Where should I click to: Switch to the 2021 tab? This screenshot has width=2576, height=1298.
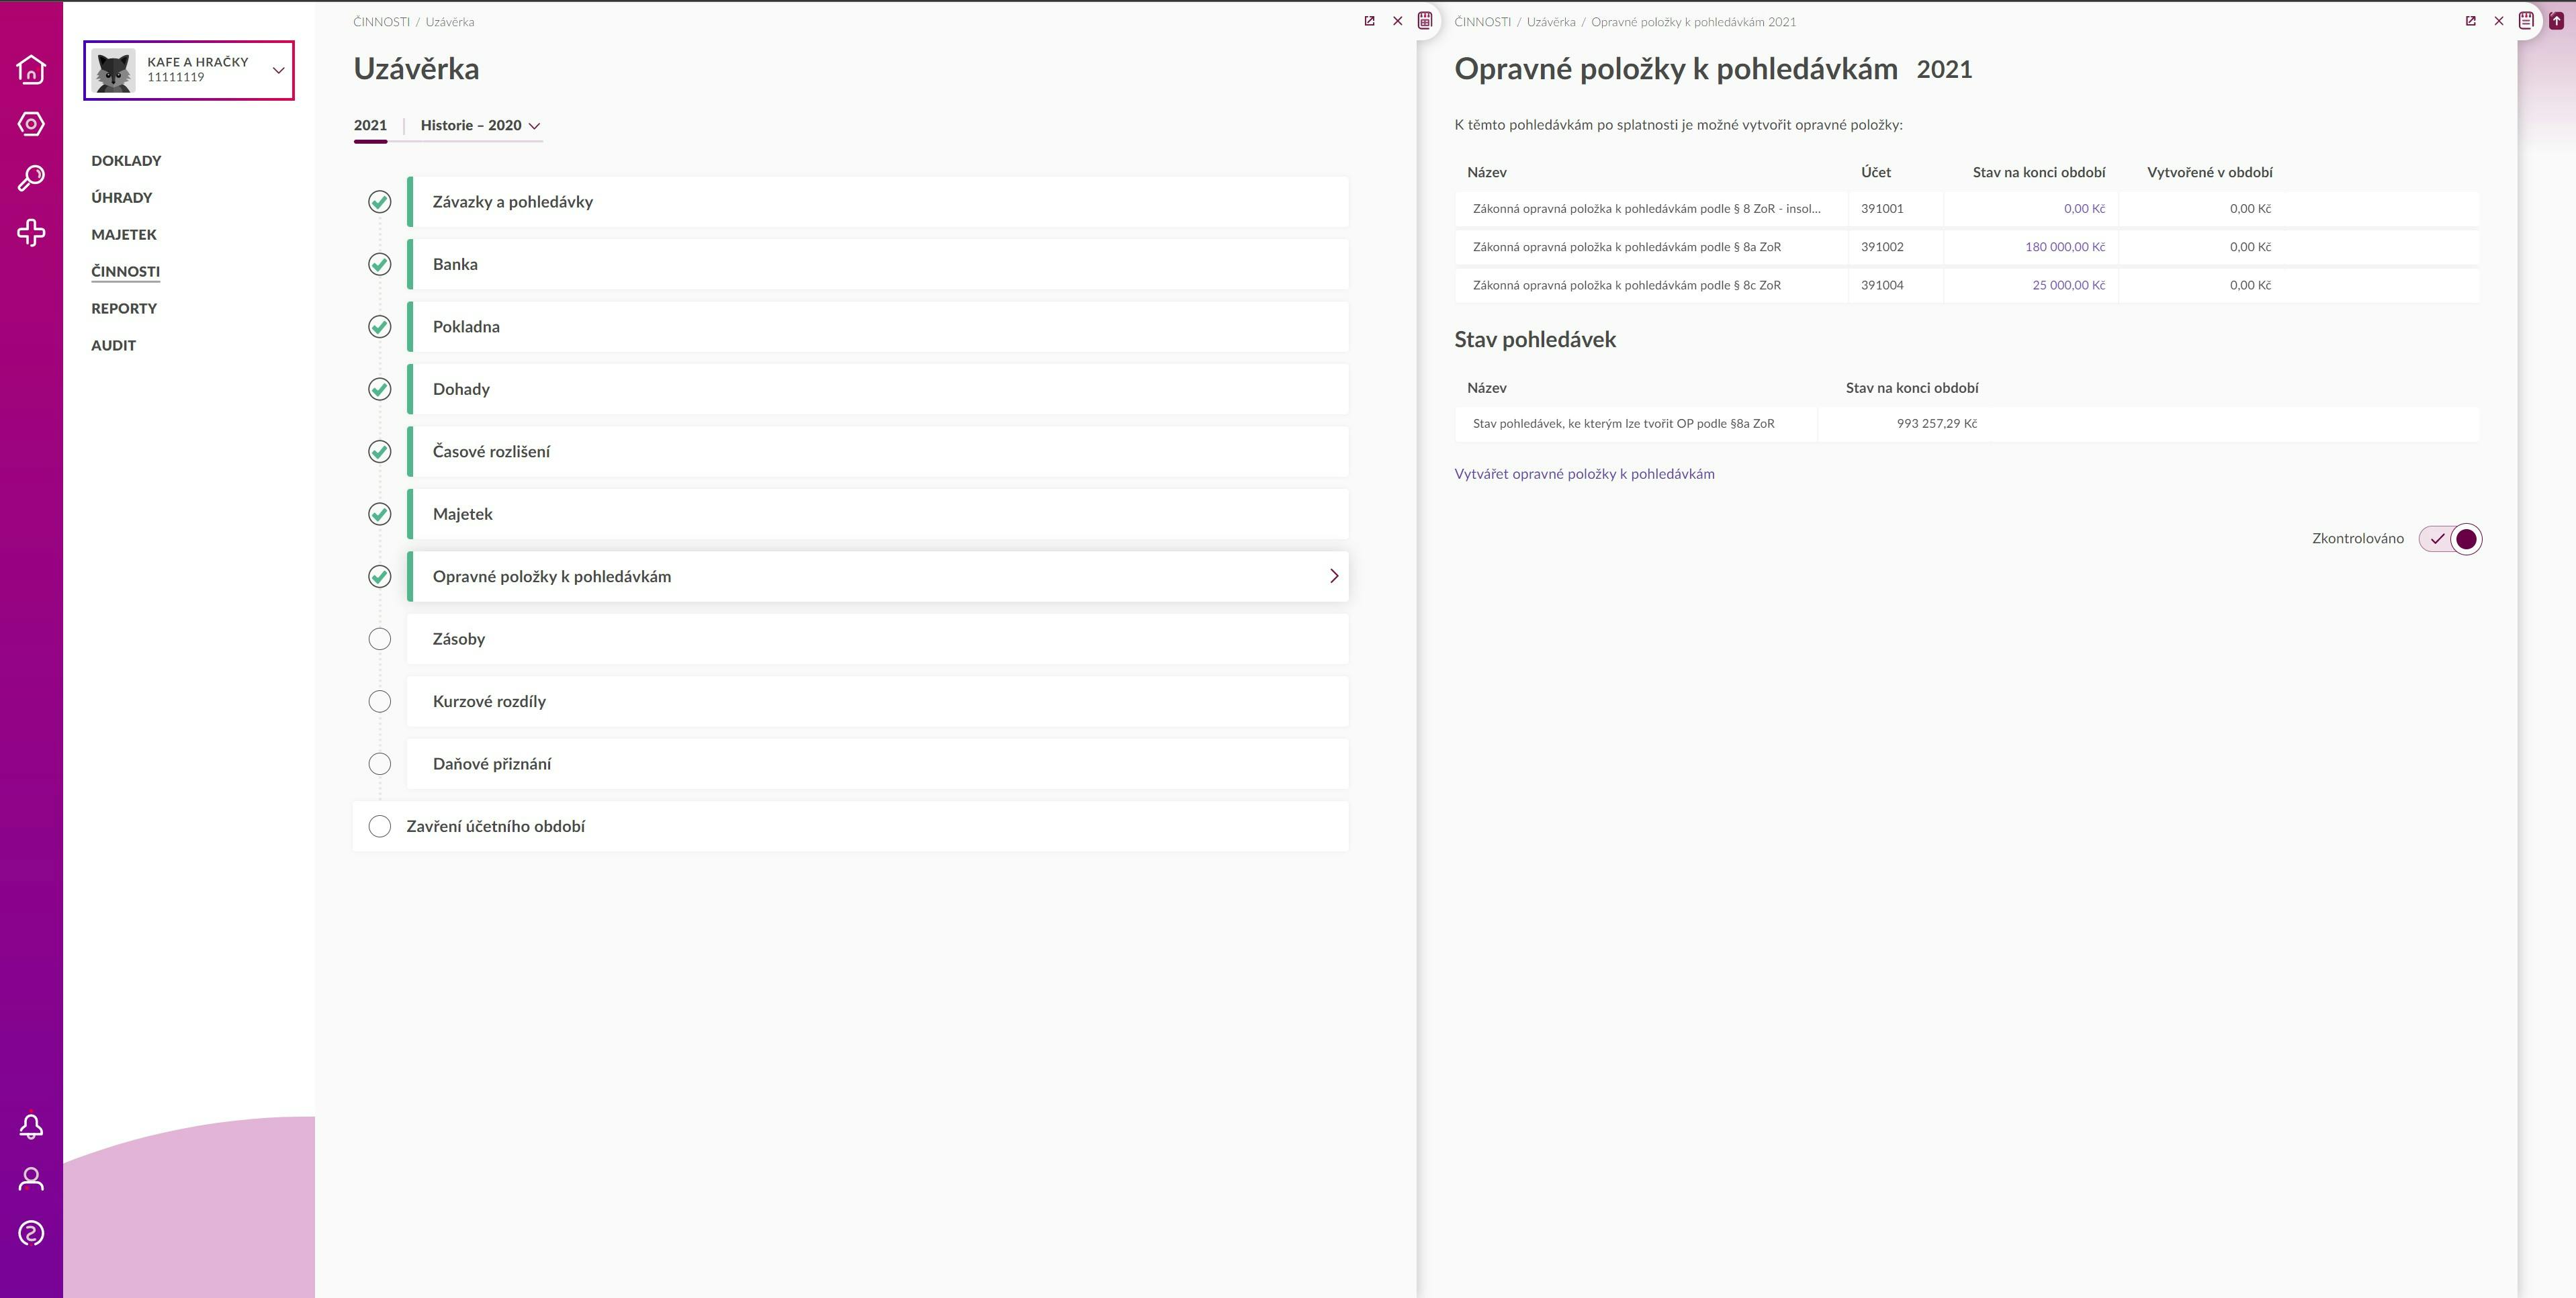[x=370, y=125]
